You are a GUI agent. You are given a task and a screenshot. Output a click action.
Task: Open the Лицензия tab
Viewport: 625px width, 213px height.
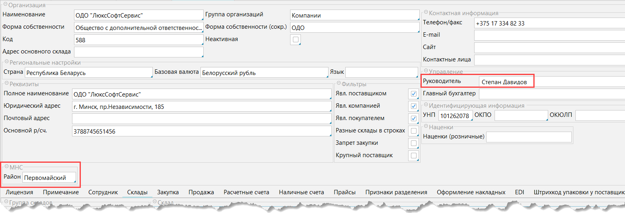coord(19,192)
